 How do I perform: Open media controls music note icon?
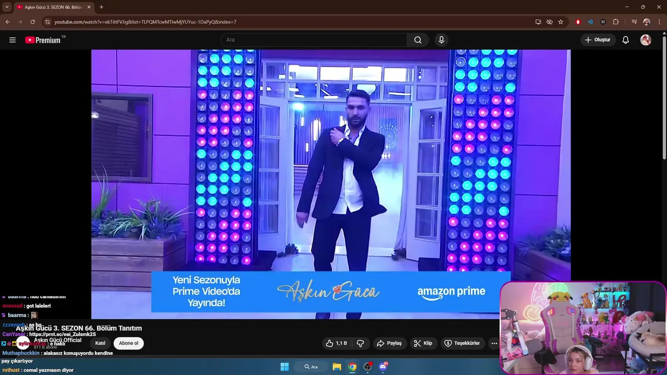pos(634,22)
